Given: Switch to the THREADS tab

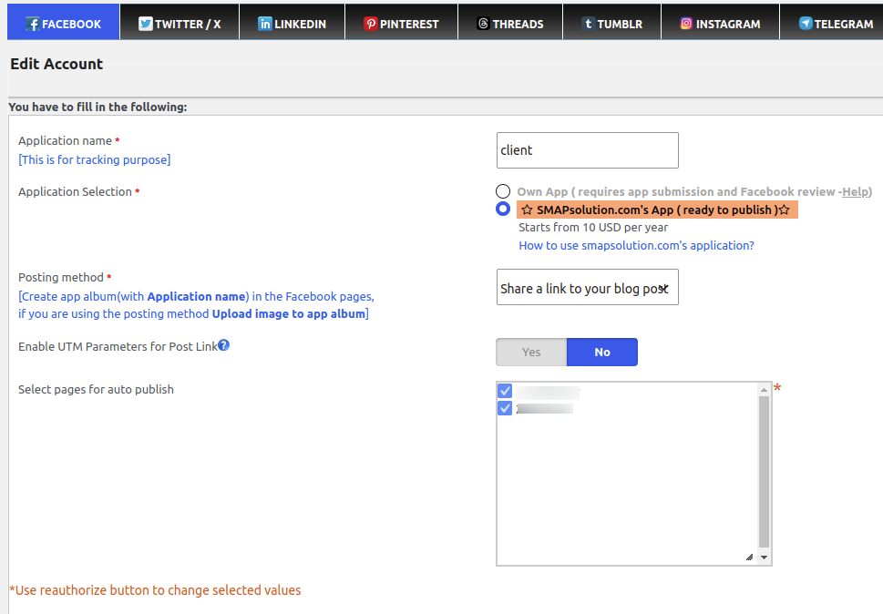Looking at the screenshot, I should pyautogui.click(x=510, y=21).
